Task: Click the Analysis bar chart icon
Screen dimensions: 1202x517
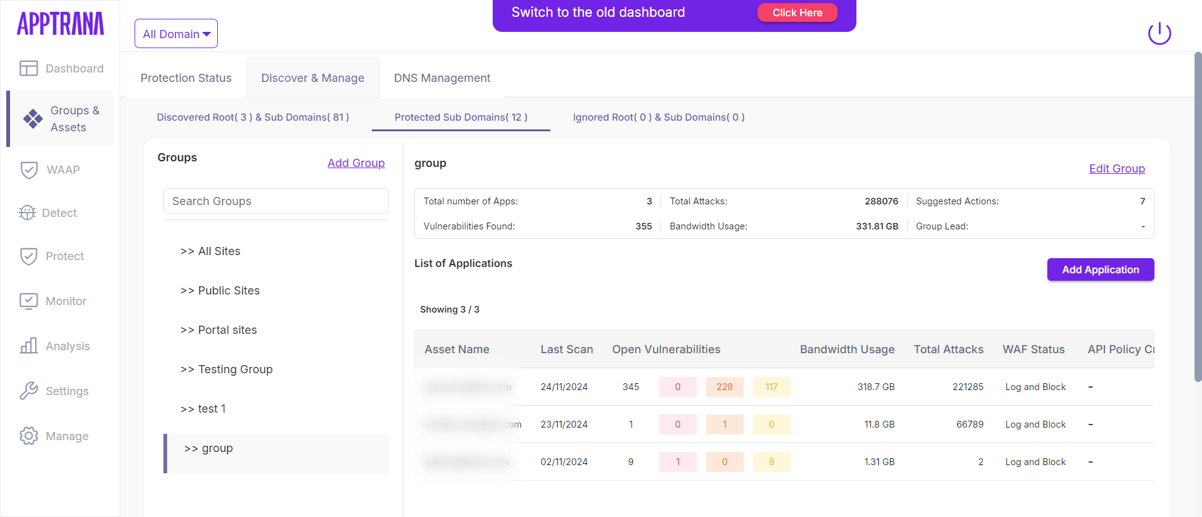Action: coord(29,346)
